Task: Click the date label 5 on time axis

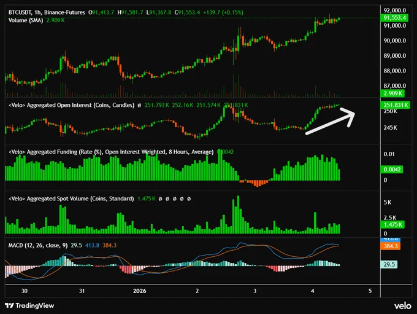Action: tap(370, 291)
